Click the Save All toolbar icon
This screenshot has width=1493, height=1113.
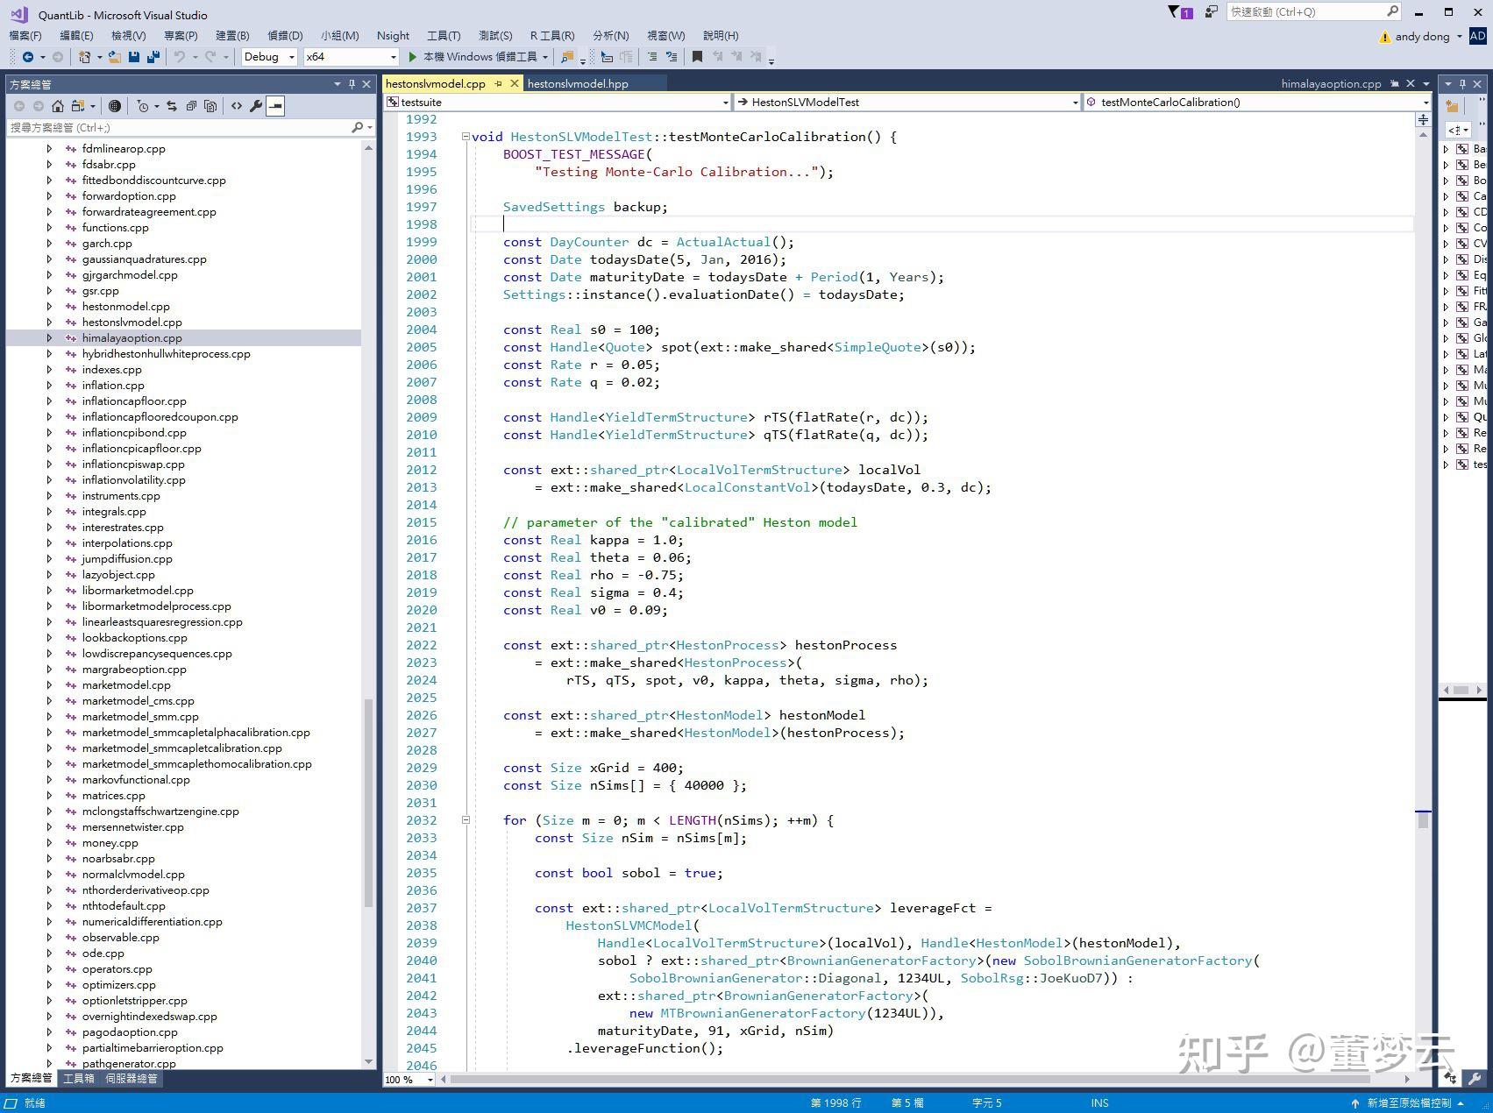153,57
